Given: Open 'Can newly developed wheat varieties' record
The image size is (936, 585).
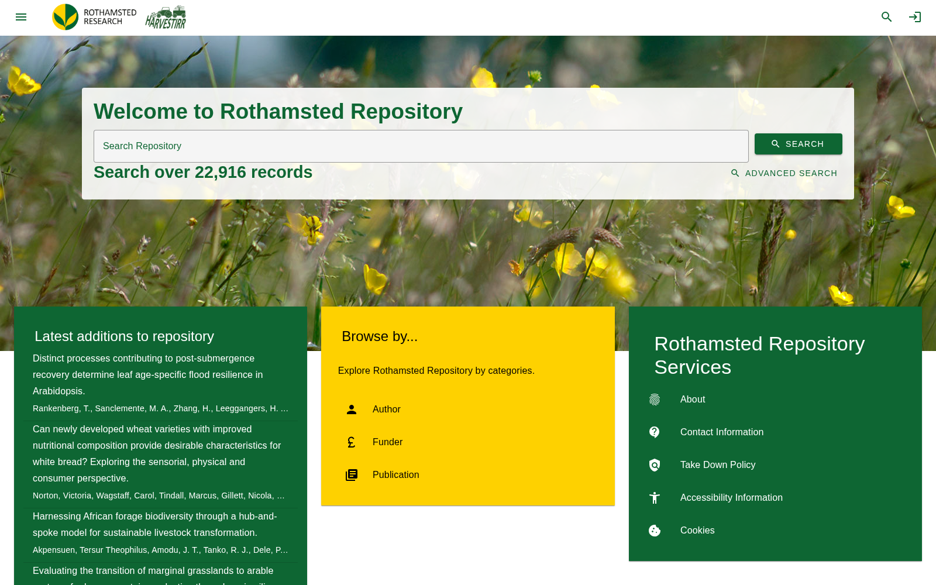Looking at the screenshot, I should click(157, 453).
